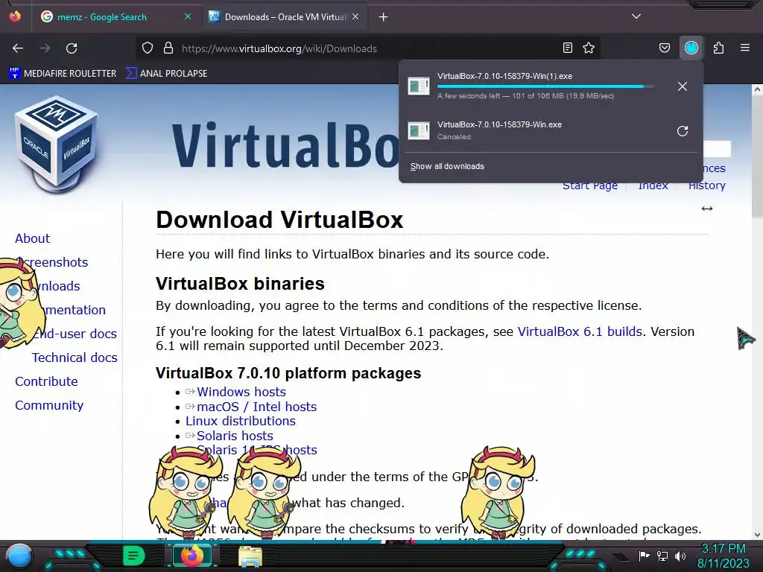Follow the VirtualBox 6.1 builds link
Image resolution: width=763 pixels, height=572 pixels.
click(x=580, y=331)
